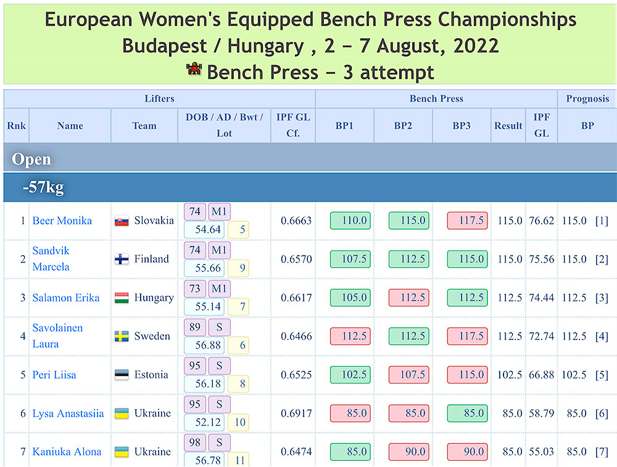Image resolution: width=617 pixels, height=467 pixels.
Task: Select Peri Liisa's failed 115.0 third attempt
Action: pyautogui.click(x=467, y=375)
